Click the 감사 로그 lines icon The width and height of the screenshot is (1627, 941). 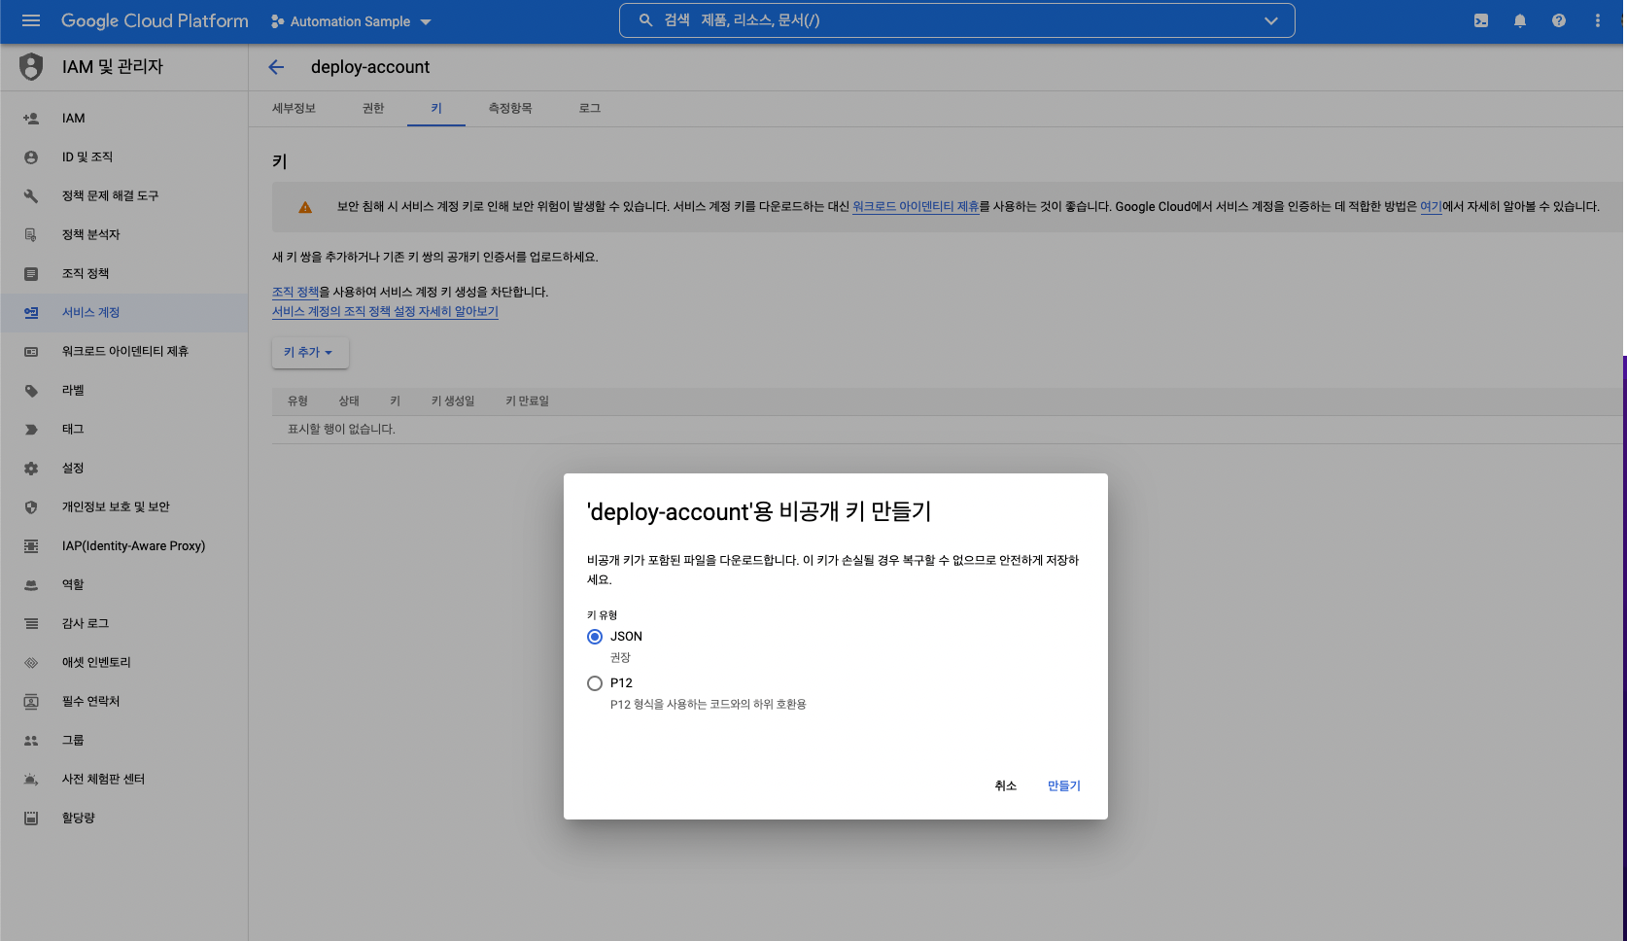coord(31,624)
